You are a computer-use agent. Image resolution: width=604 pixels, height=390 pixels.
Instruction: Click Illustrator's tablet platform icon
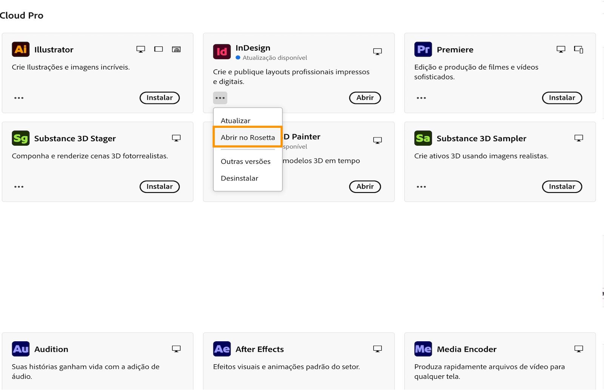tap(159, 49)
